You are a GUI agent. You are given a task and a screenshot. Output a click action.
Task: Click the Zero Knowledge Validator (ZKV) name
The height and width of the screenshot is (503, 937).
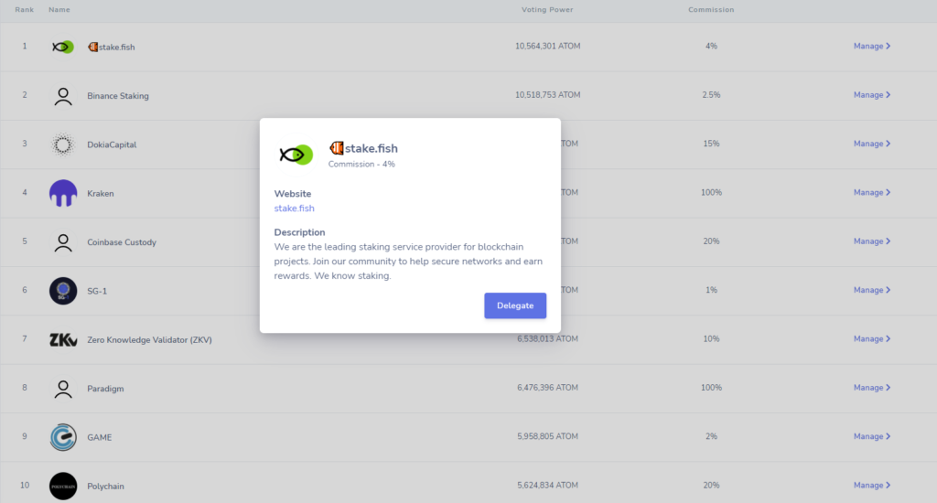click(x=149, y=340)
